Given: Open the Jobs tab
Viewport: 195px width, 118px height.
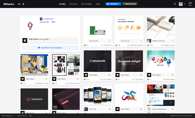Looking at the screenshot, I should coord(98,4).
